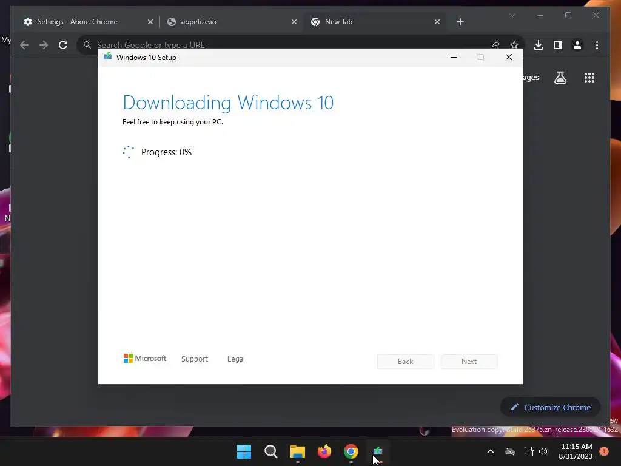Click the Downloading Windows 10 heading
The image size is (621, 466).
click(x=228, y=102)
